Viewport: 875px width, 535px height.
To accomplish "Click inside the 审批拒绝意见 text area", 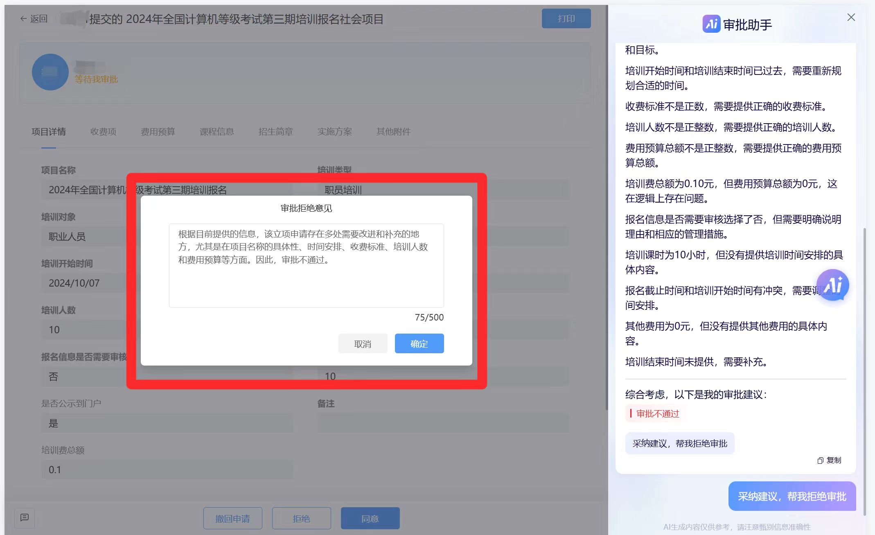I will click(x=306, y=265).
